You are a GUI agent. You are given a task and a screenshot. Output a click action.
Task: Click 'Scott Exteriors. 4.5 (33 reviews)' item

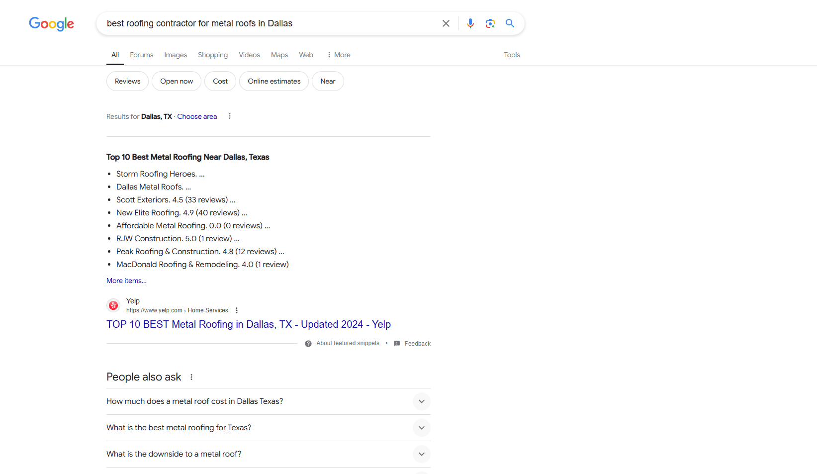click(x=176, y=199)
